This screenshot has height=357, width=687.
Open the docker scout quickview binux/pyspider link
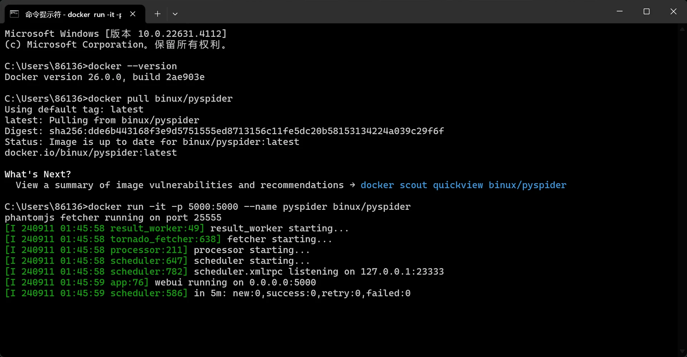coord(463,185)
